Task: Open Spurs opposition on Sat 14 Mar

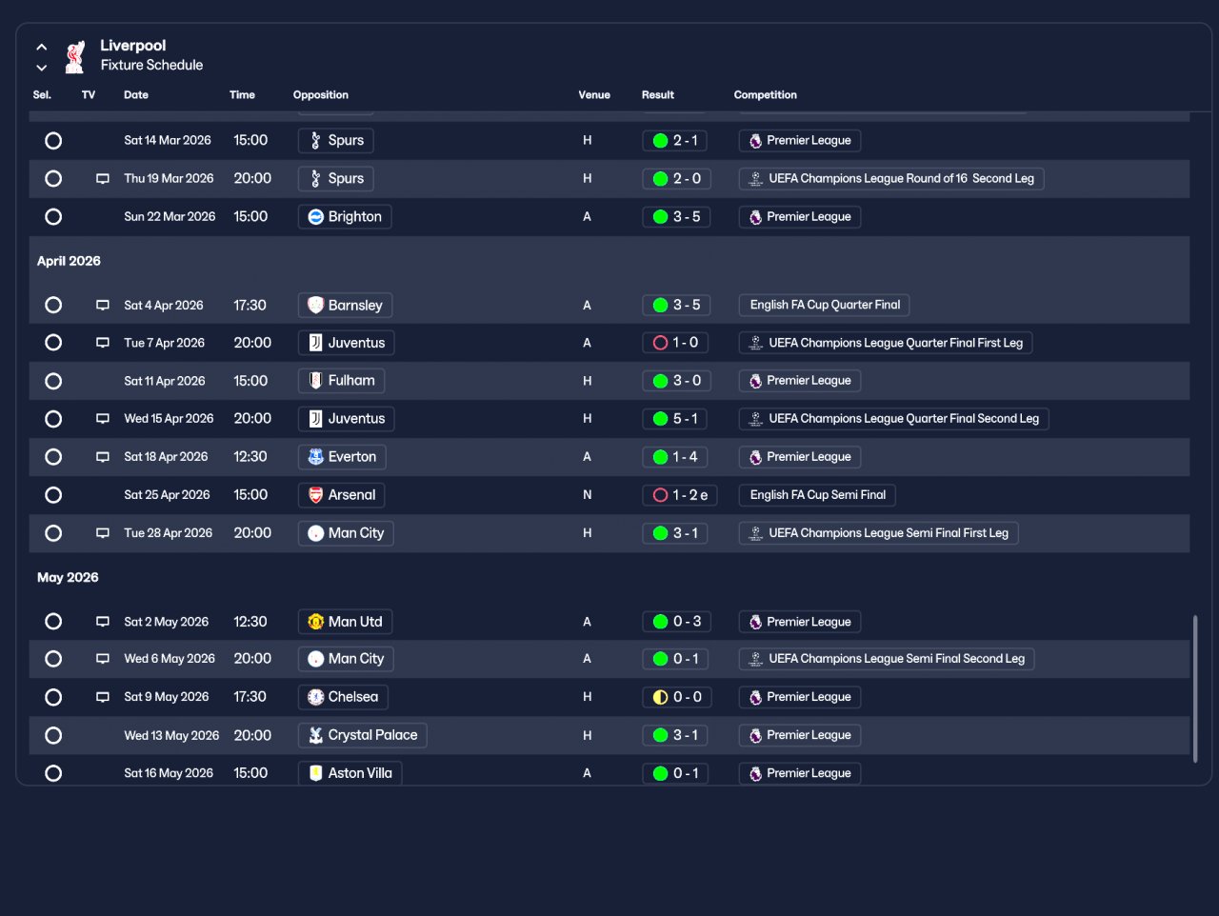Action: coord(336,141)
